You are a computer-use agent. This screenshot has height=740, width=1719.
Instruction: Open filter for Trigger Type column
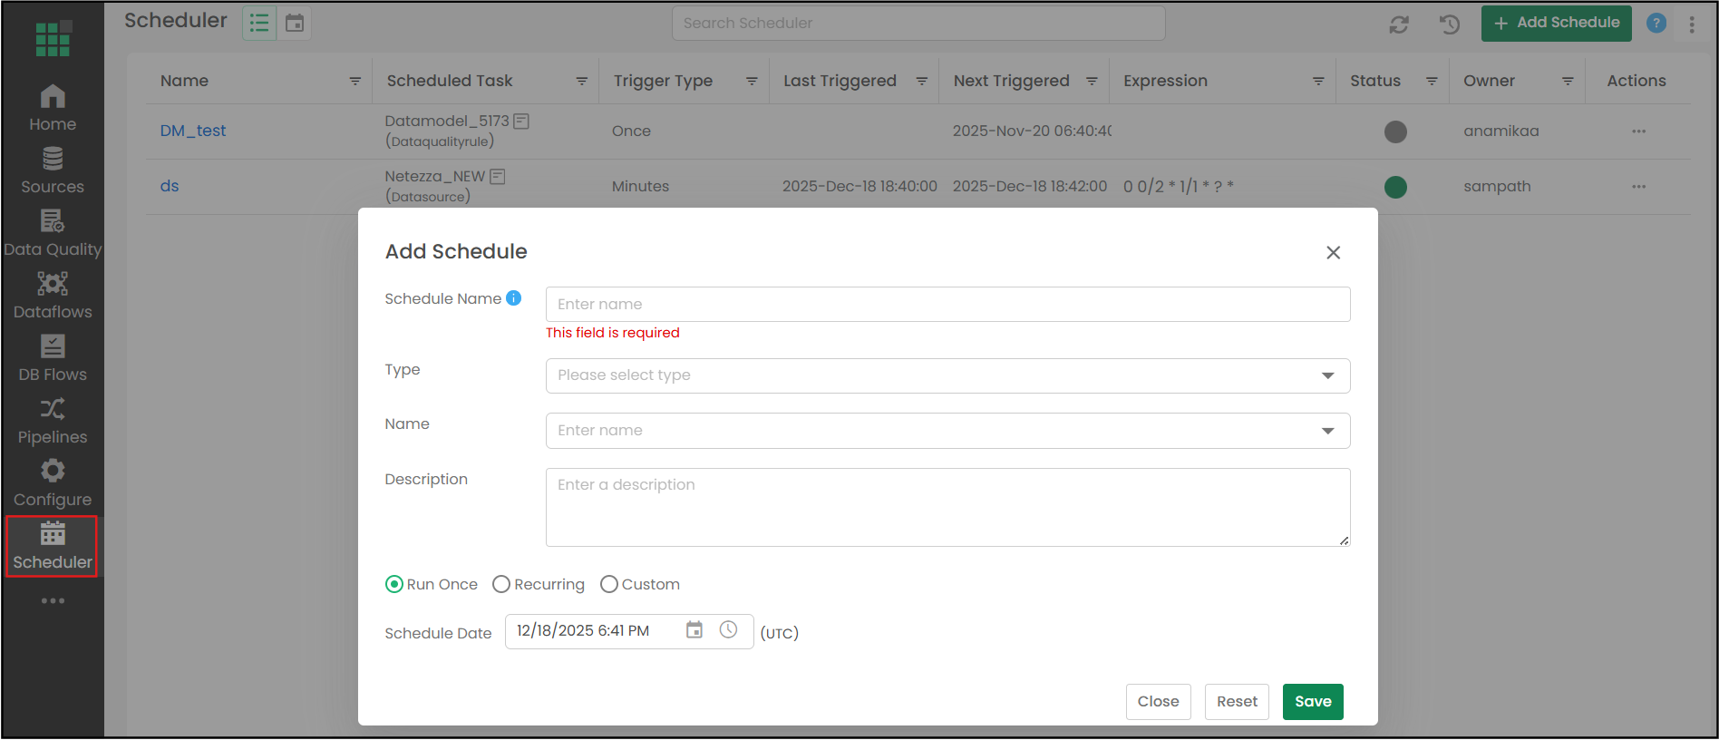752,81
